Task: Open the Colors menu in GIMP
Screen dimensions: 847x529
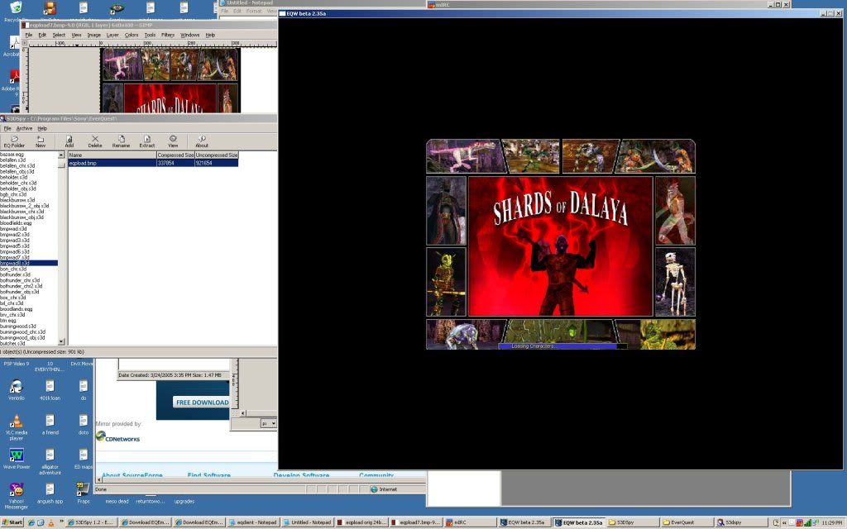Action: pos(132,35)
